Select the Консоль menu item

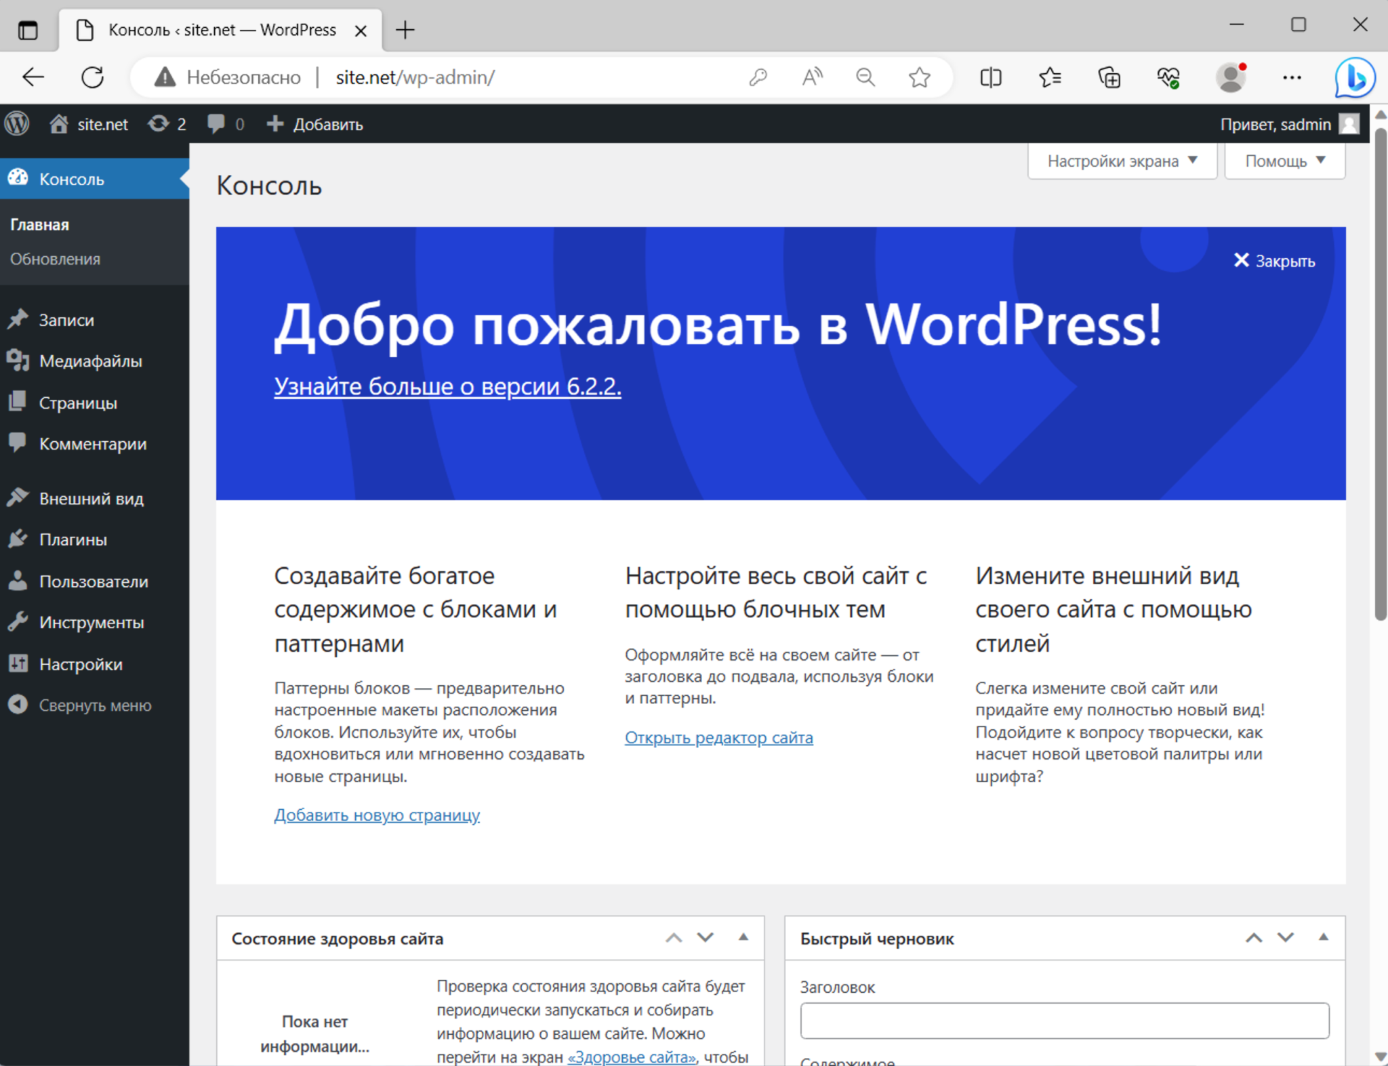coord(95,179)
